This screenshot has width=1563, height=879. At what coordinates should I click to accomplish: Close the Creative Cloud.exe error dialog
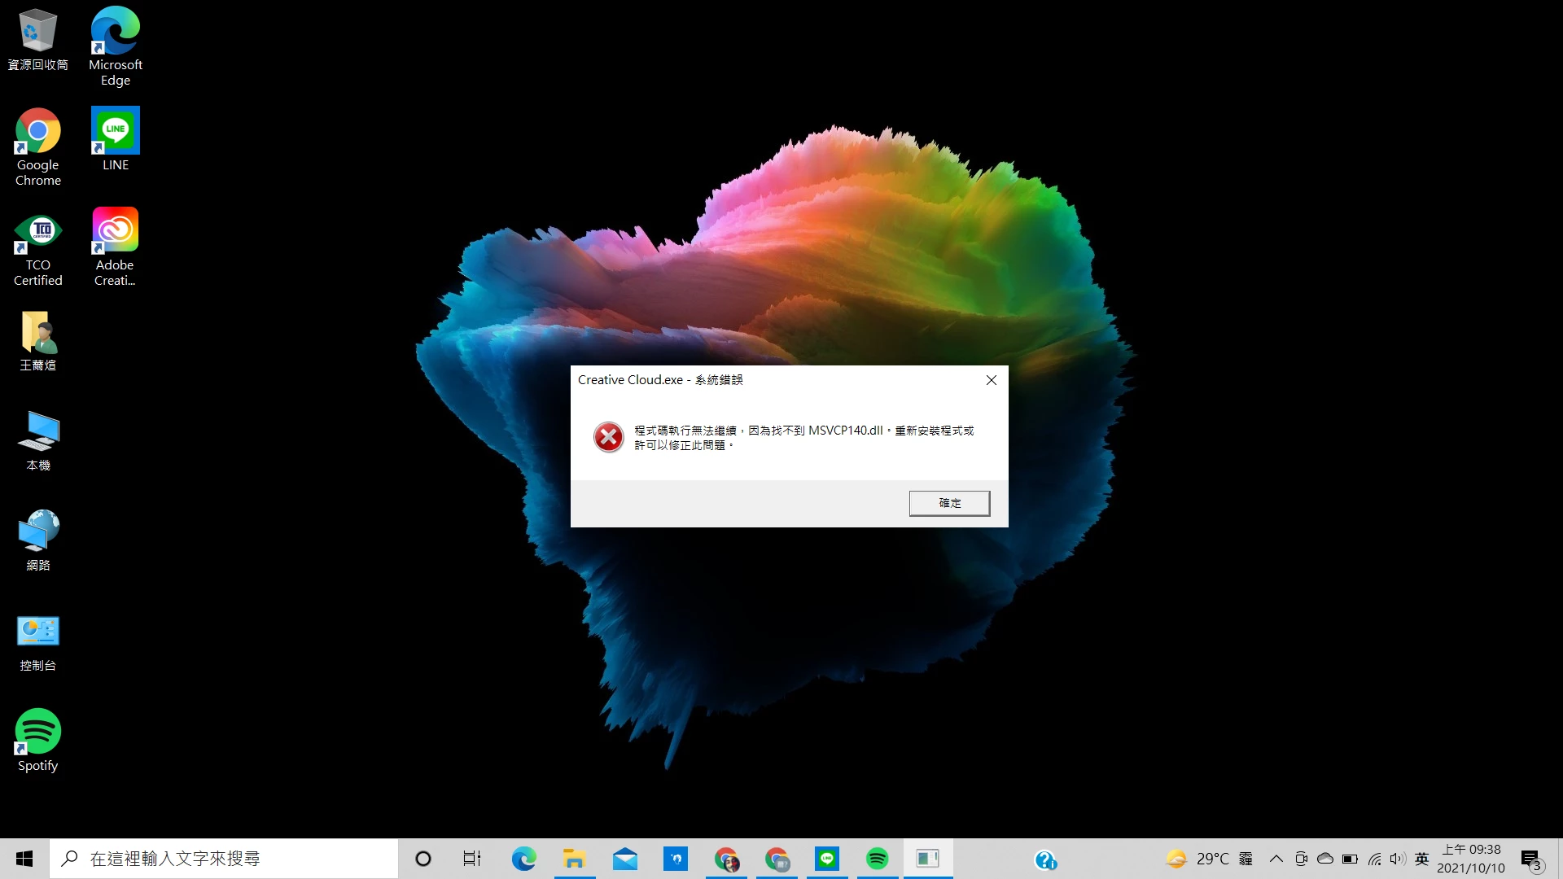[x=991, y=380]
